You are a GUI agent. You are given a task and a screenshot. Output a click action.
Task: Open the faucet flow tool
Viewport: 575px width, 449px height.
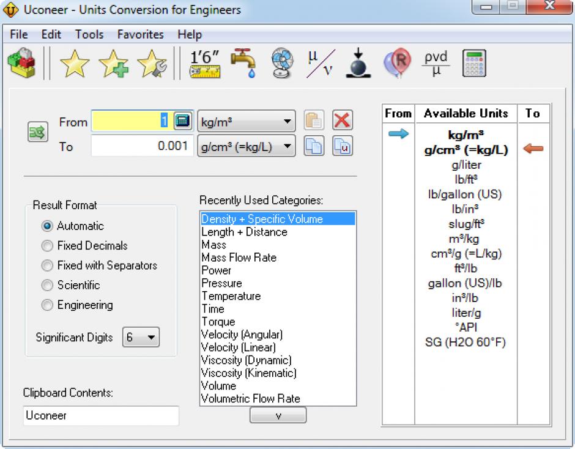(x=243, y=64)
